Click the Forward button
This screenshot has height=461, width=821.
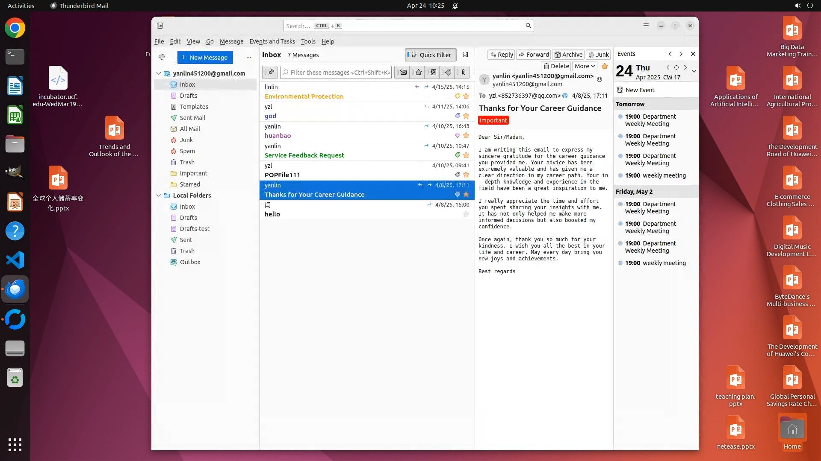point(534,55)
